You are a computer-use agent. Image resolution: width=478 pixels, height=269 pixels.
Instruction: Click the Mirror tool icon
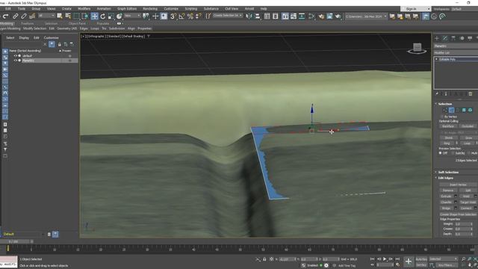click(249, 16)
